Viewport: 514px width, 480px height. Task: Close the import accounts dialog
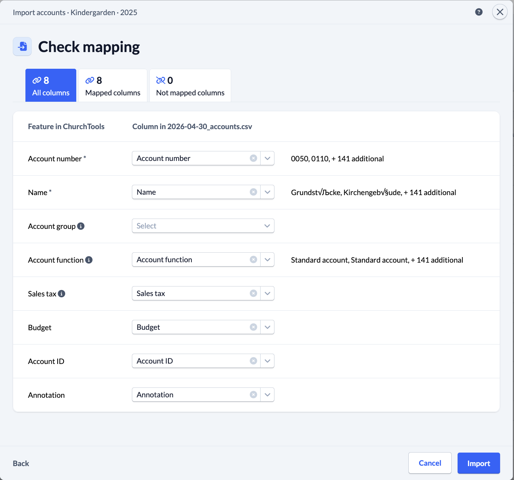(x=500, y=12)
